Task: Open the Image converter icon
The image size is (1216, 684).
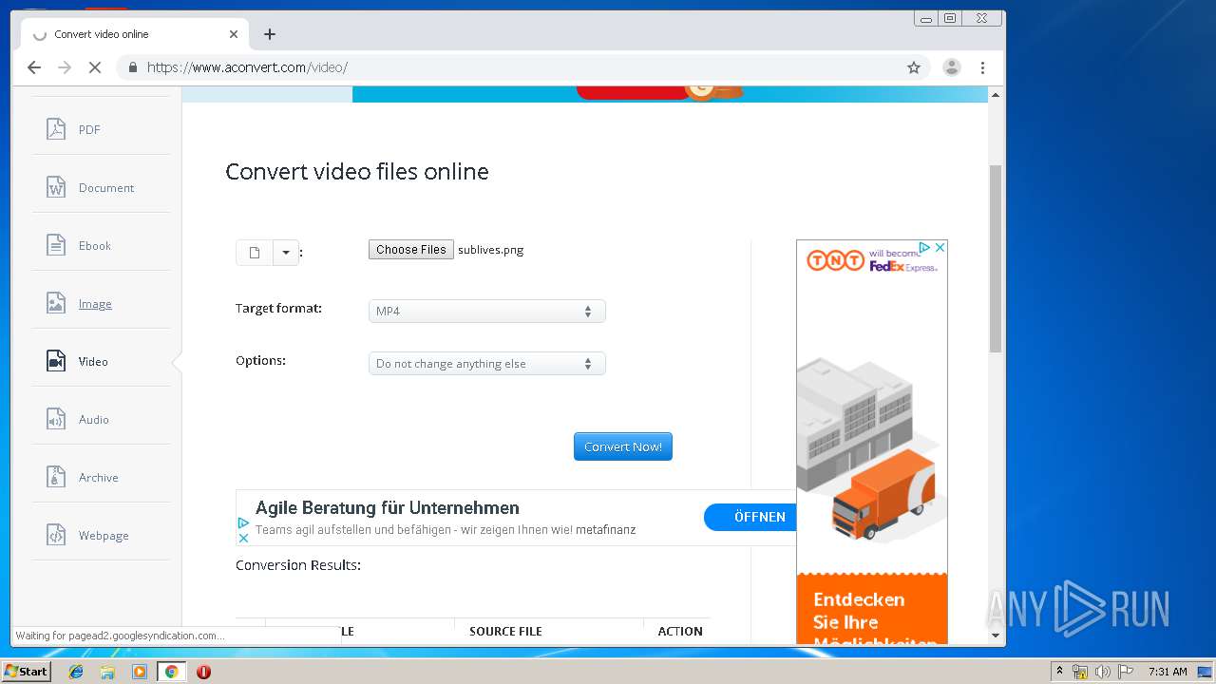Action: coord(56,303)
